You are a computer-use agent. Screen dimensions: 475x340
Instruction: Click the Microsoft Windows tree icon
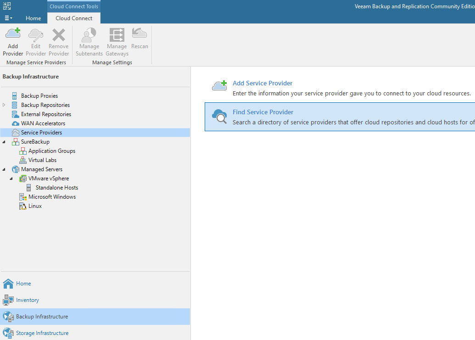[x=23, y=197]
